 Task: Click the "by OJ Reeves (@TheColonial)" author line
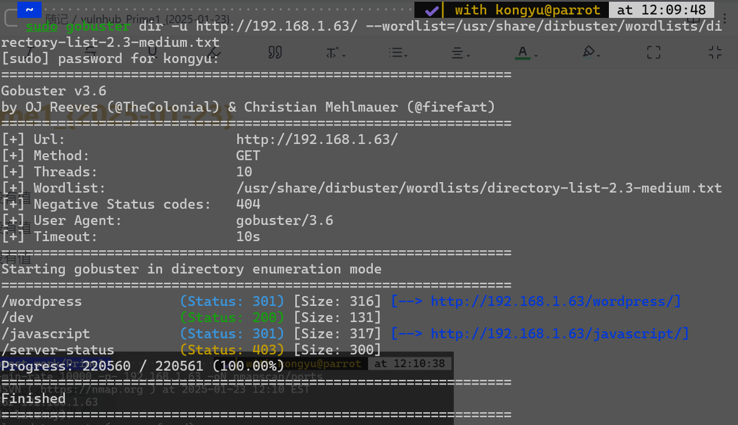point(111,107)
